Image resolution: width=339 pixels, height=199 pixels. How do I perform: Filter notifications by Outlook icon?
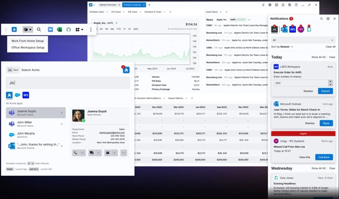pyautogui.click(x=284, y=29)
